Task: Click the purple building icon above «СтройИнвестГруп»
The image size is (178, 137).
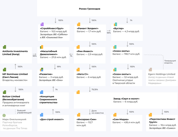Action: pos(42,24)
